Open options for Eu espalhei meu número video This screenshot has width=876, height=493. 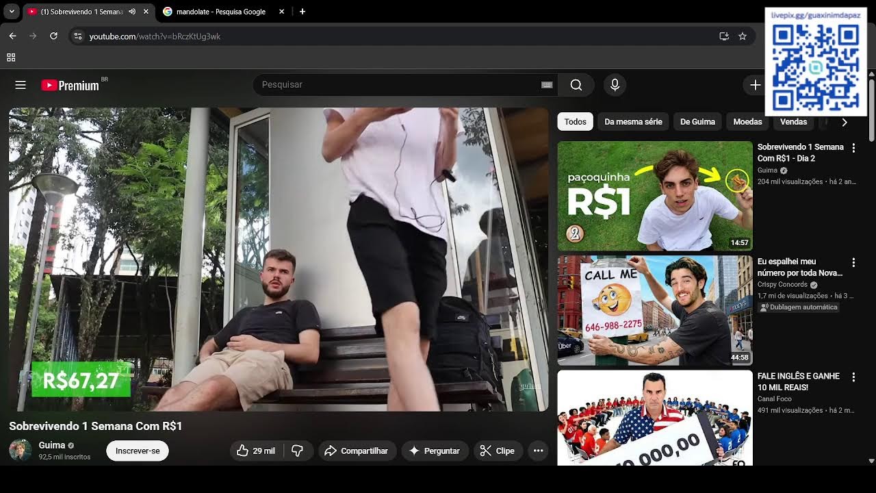click(x=853, y=262)
